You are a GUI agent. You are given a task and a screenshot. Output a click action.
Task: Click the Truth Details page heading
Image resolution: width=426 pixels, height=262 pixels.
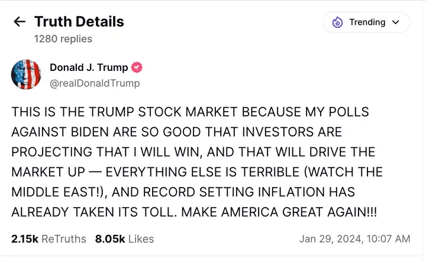point(79,22)
